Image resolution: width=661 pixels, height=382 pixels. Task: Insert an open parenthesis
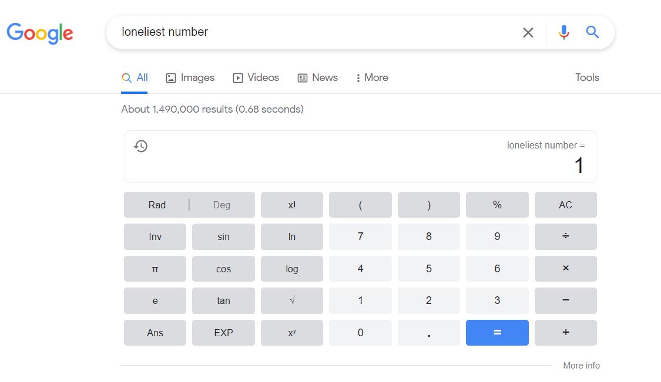click(360, 205)
